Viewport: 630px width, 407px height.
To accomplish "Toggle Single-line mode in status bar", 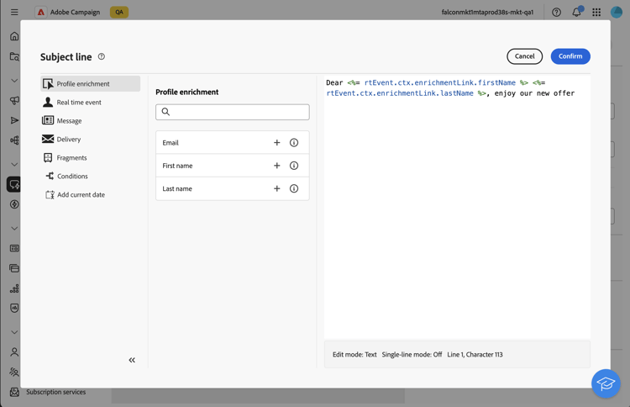I will 412,354.
